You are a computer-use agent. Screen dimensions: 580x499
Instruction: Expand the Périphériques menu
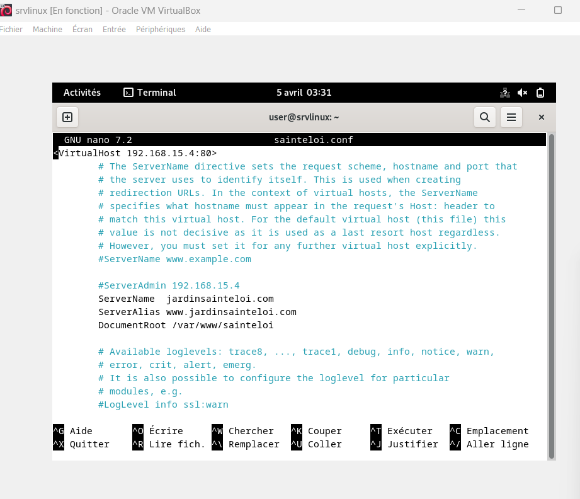(x=161, y=30)
